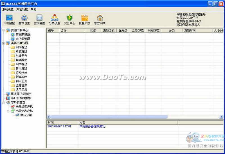
Task: Click the NetBar title bar app icon
Action: (x=3, y=4)
